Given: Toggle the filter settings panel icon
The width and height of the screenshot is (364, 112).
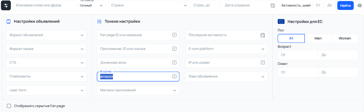Looking at the screenshot, I should click(x=6, y=5).
